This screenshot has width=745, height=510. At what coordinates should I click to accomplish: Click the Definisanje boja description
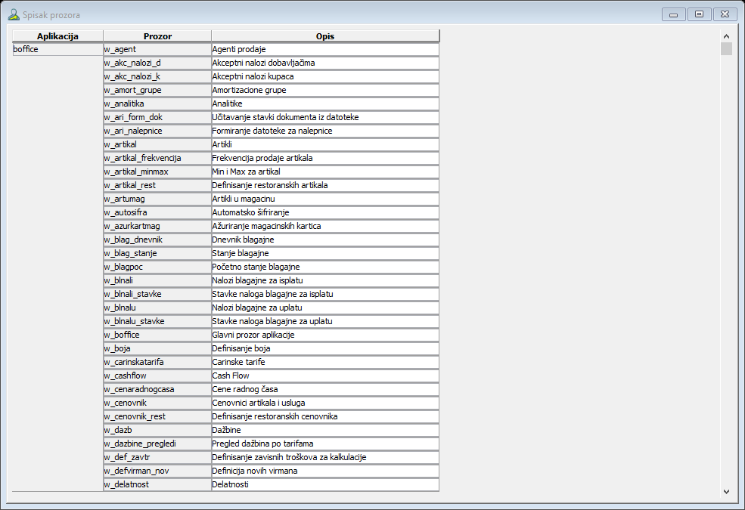tap(325, 349)
